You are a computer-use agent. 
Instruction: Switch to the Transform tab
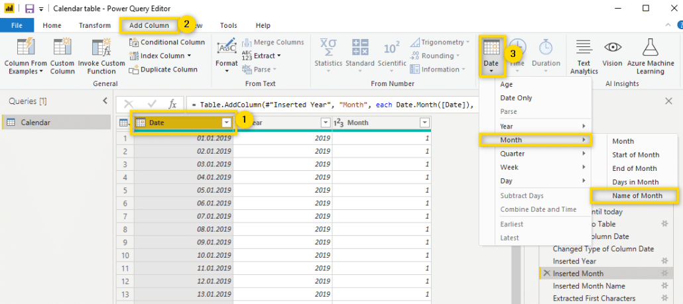tap(94, 25)
